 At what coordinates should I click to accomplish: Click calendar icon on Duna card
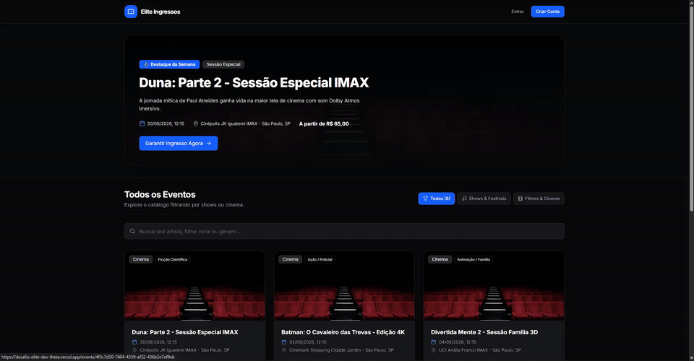click(x=134, y=342)
